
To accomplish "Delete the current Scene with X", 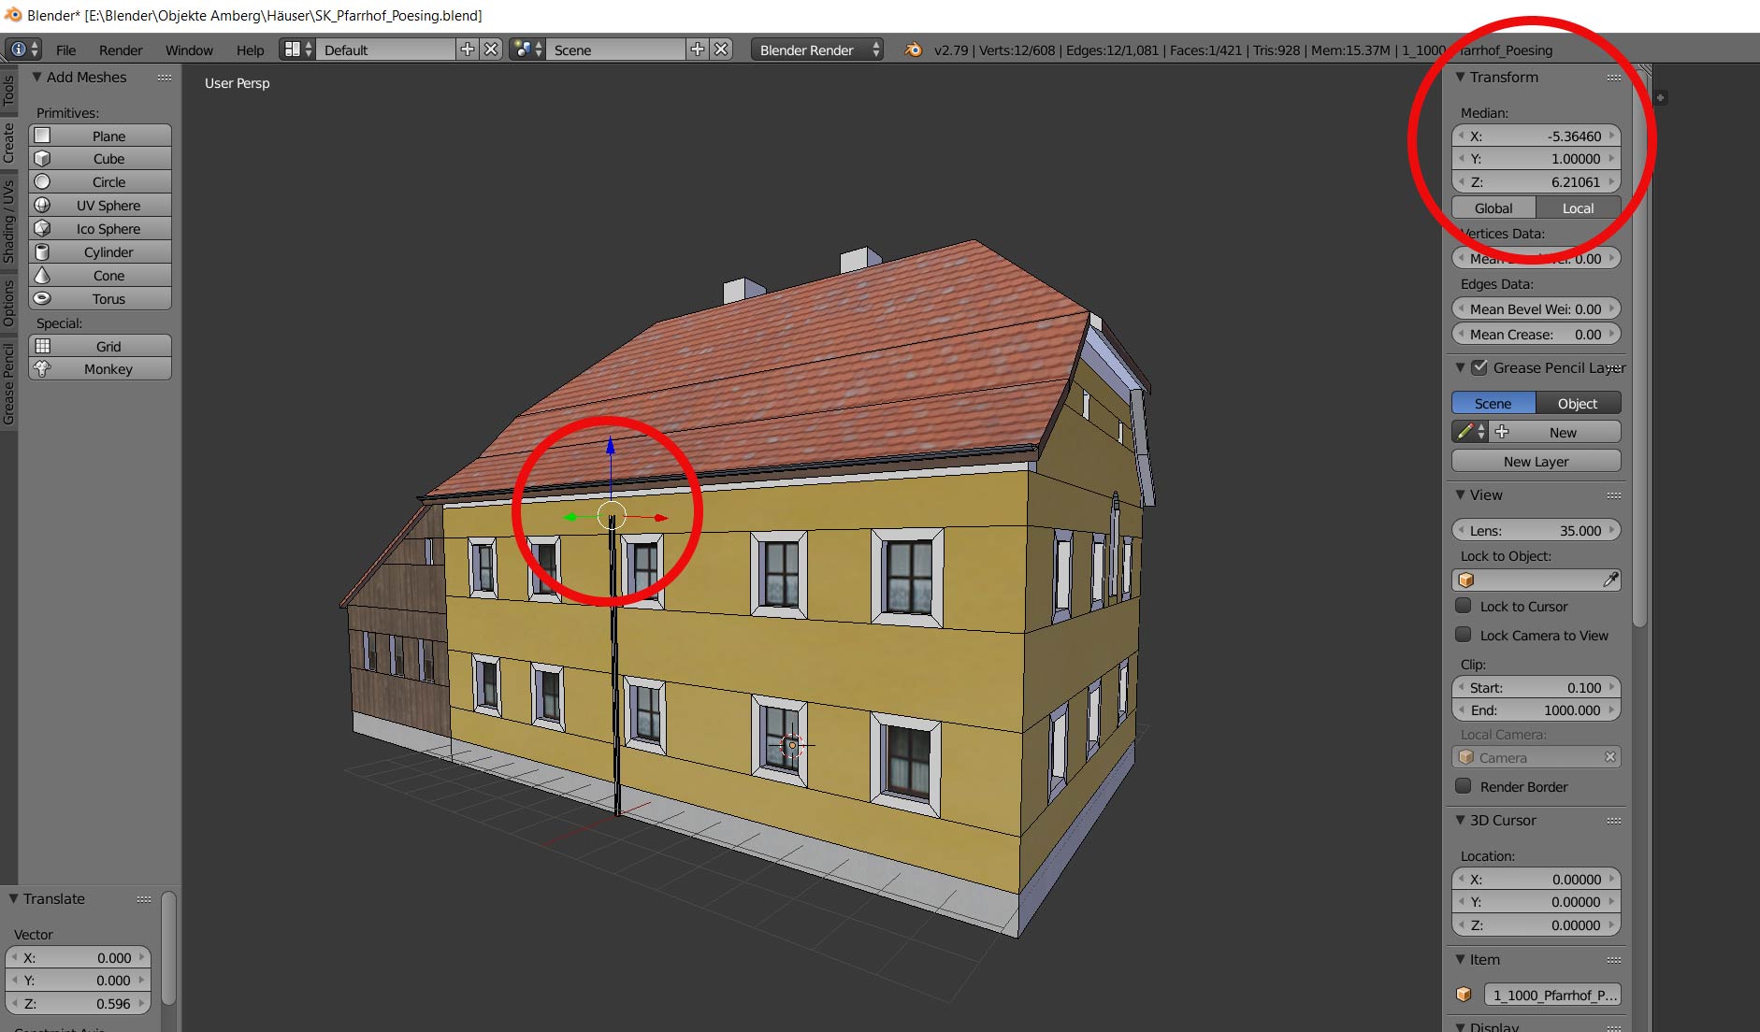I will pos(721,50).
